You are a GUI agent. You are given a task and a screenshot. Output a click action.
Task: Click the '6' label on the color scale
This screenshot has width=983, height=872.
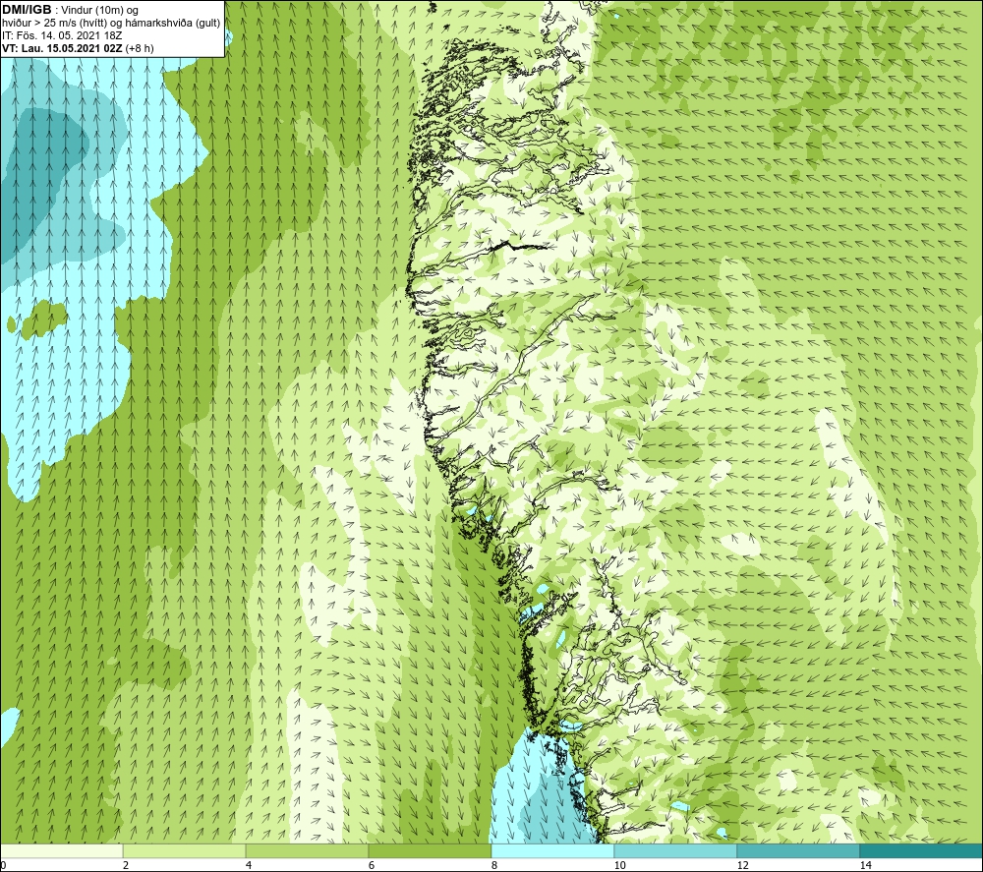[372, 866]
